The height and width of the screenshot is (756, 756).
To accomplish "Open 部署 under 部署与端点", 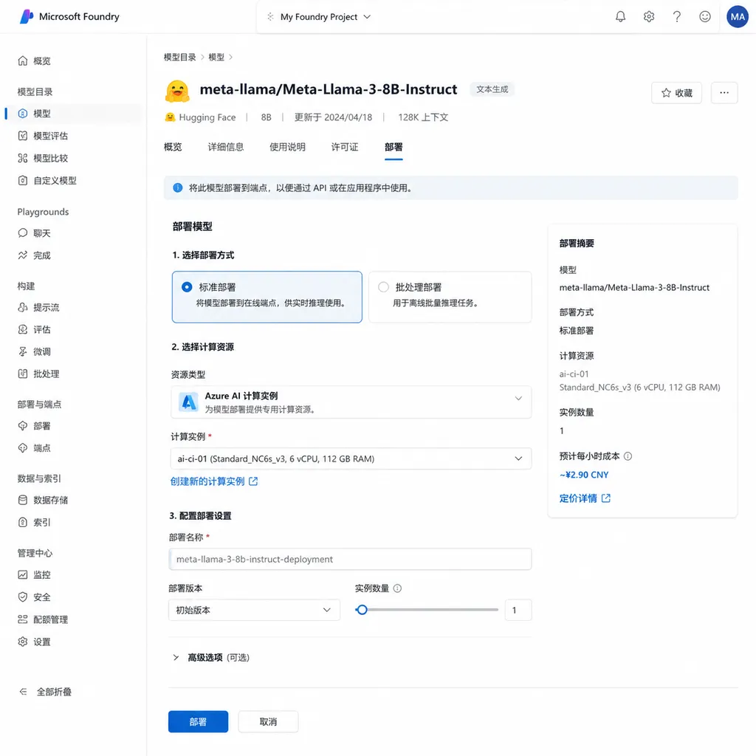I will (34, 426).
